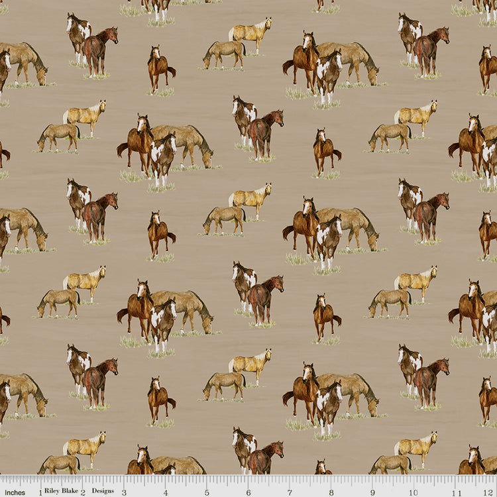Select the ruler number 9
Image resolution: width=497 pixels, height=497 pixels.
click(372, 492)
